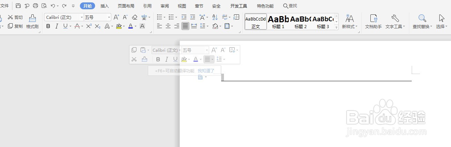Toggle Underline in the ribbon
This screenshot has height=147, width=451.
(x=65, y=26)
